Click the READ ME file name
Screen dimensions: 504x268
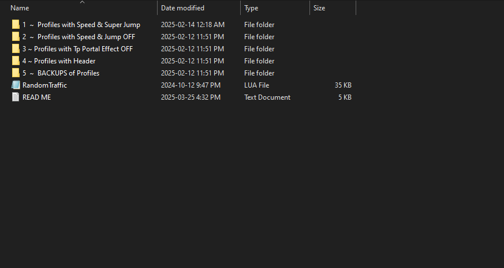point(36,97)
